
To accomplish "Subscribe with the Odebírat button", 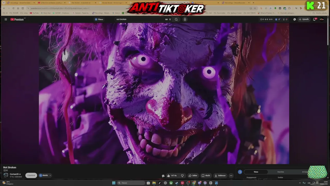I will click(31, 175).
